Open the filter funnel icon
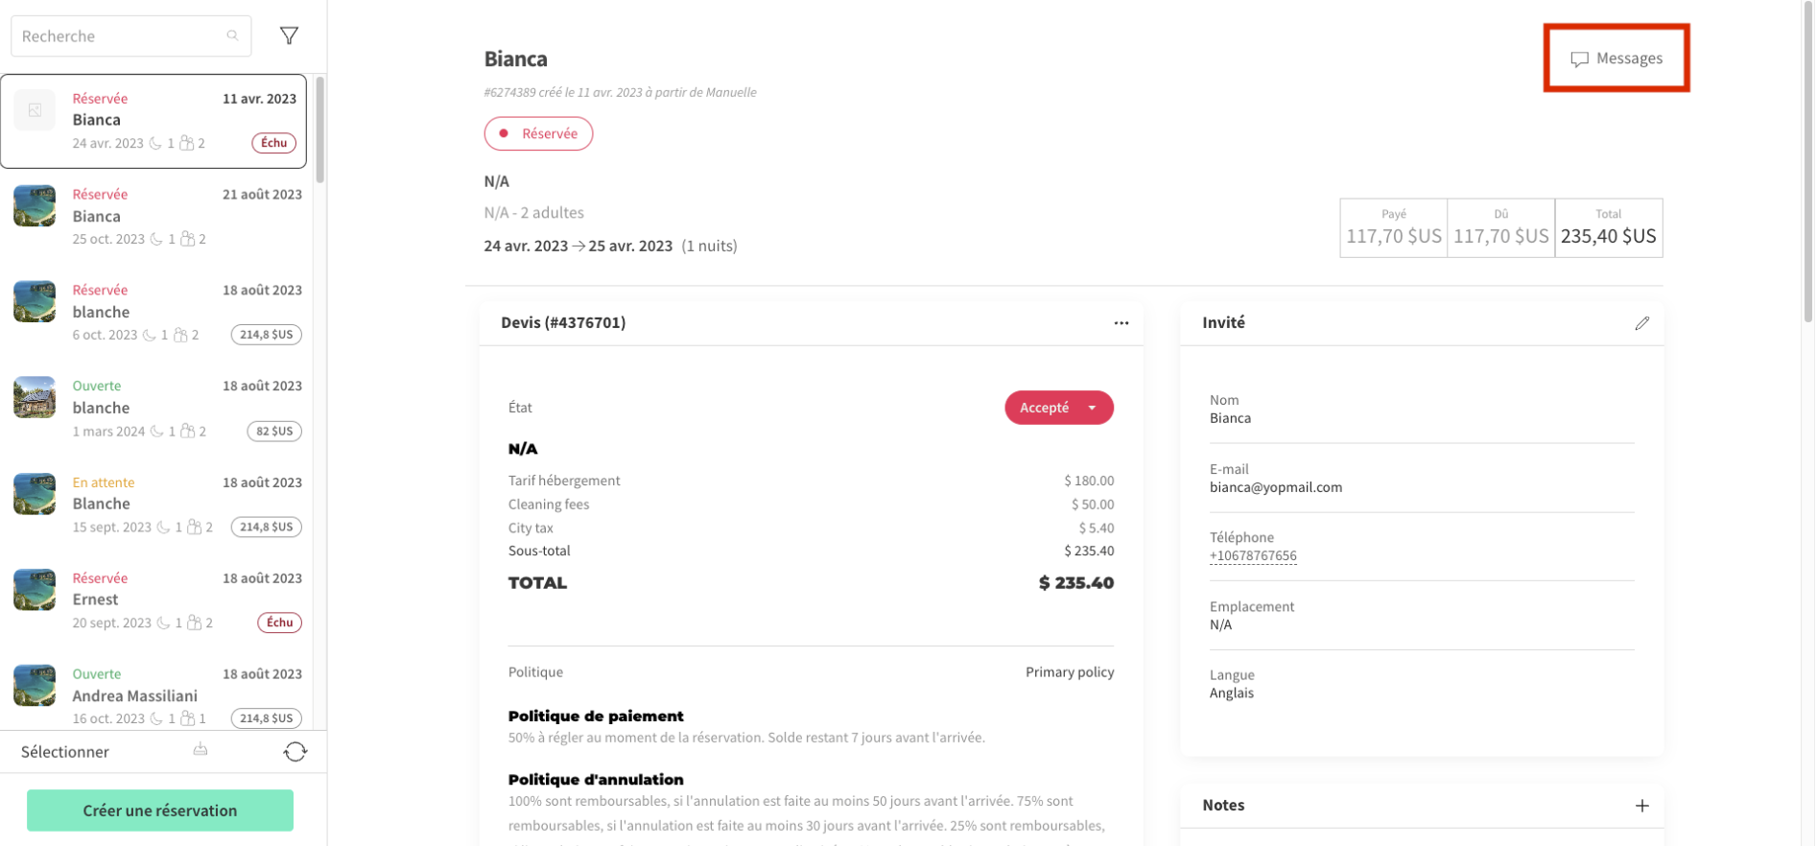The width and height of the screenshot is (1817, 846). [289, 35]
